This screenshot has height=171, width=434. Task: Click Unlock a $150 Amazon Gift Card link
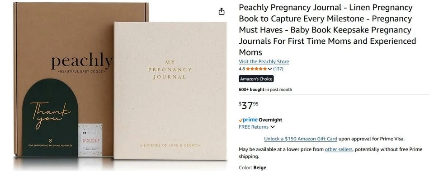pos(301,139)
